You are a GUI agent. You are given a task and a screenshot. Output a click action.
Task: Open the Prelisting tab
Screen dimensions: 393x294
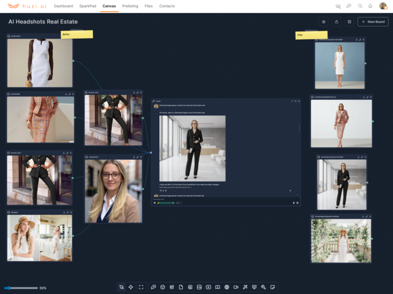(130, 6)
